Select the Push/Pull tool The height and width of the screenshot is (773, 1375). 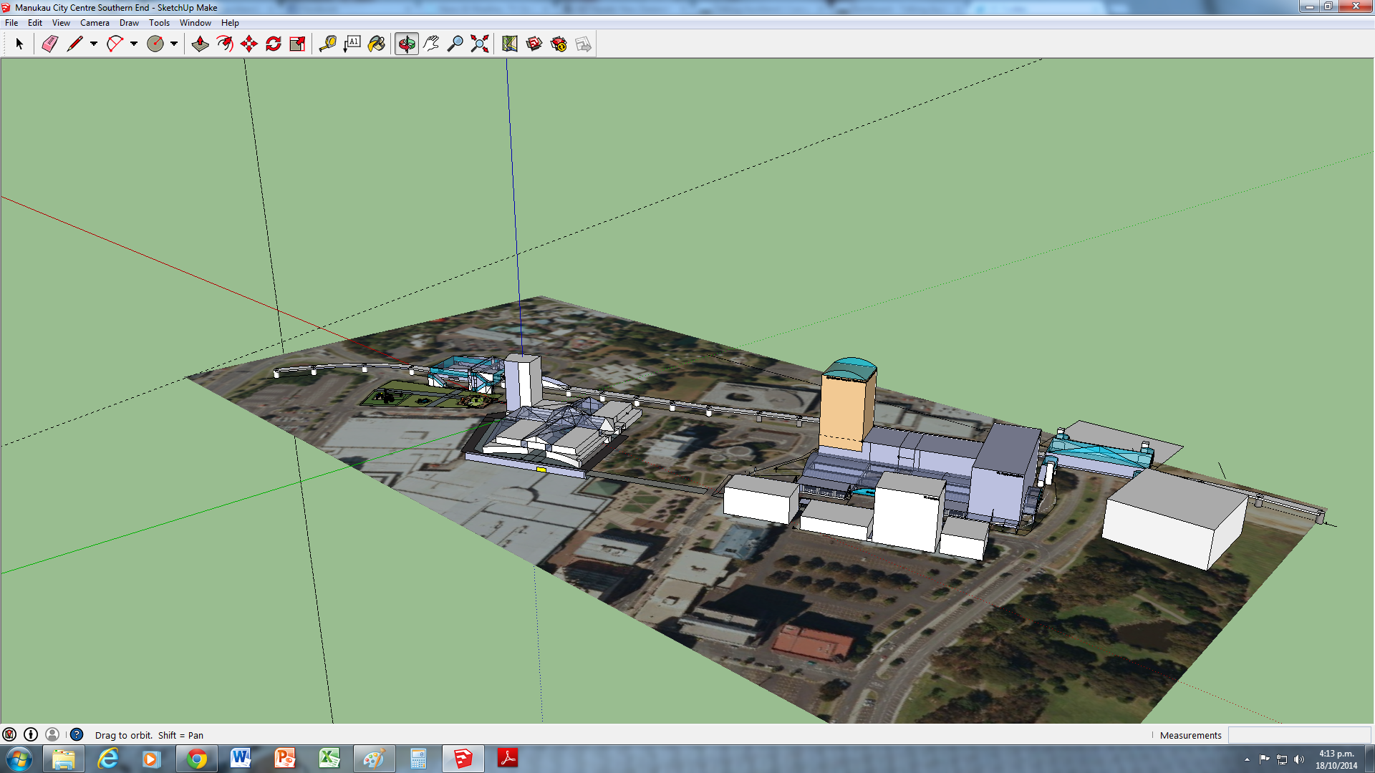pos(201,44)
